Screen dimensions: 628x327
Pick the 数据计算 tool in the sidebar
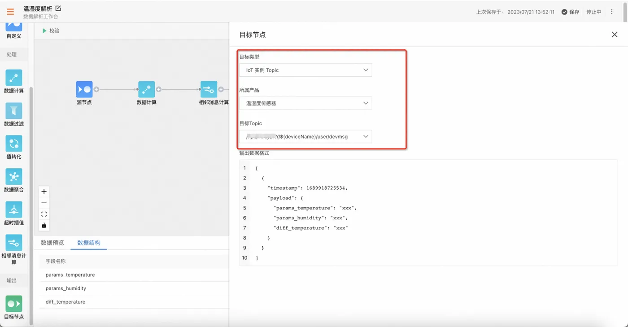(x=14, y=78)
